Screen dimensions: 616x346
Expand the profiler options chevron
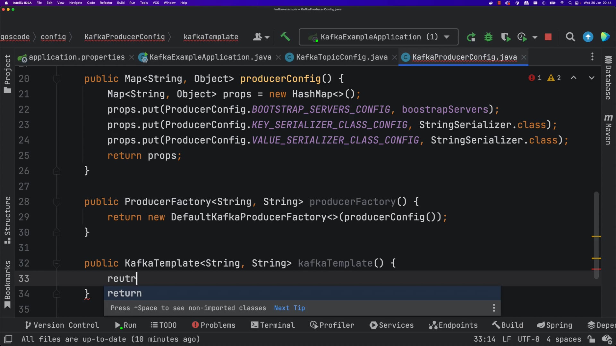pyautogui.click(x=536, y=37)
